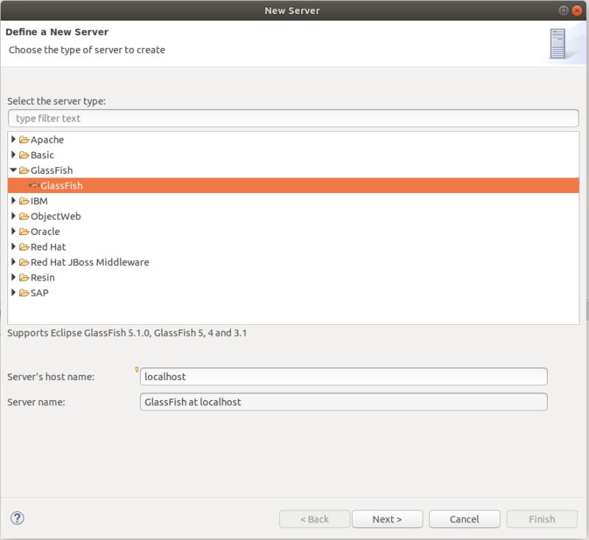
Task: Expand the Apache server folder
Action: pos(13,139)
